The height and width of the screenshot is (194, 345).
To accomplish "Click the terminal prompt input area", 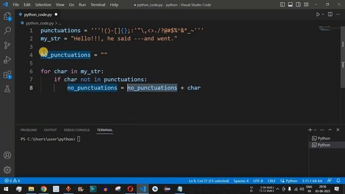I will click(79, 139).
